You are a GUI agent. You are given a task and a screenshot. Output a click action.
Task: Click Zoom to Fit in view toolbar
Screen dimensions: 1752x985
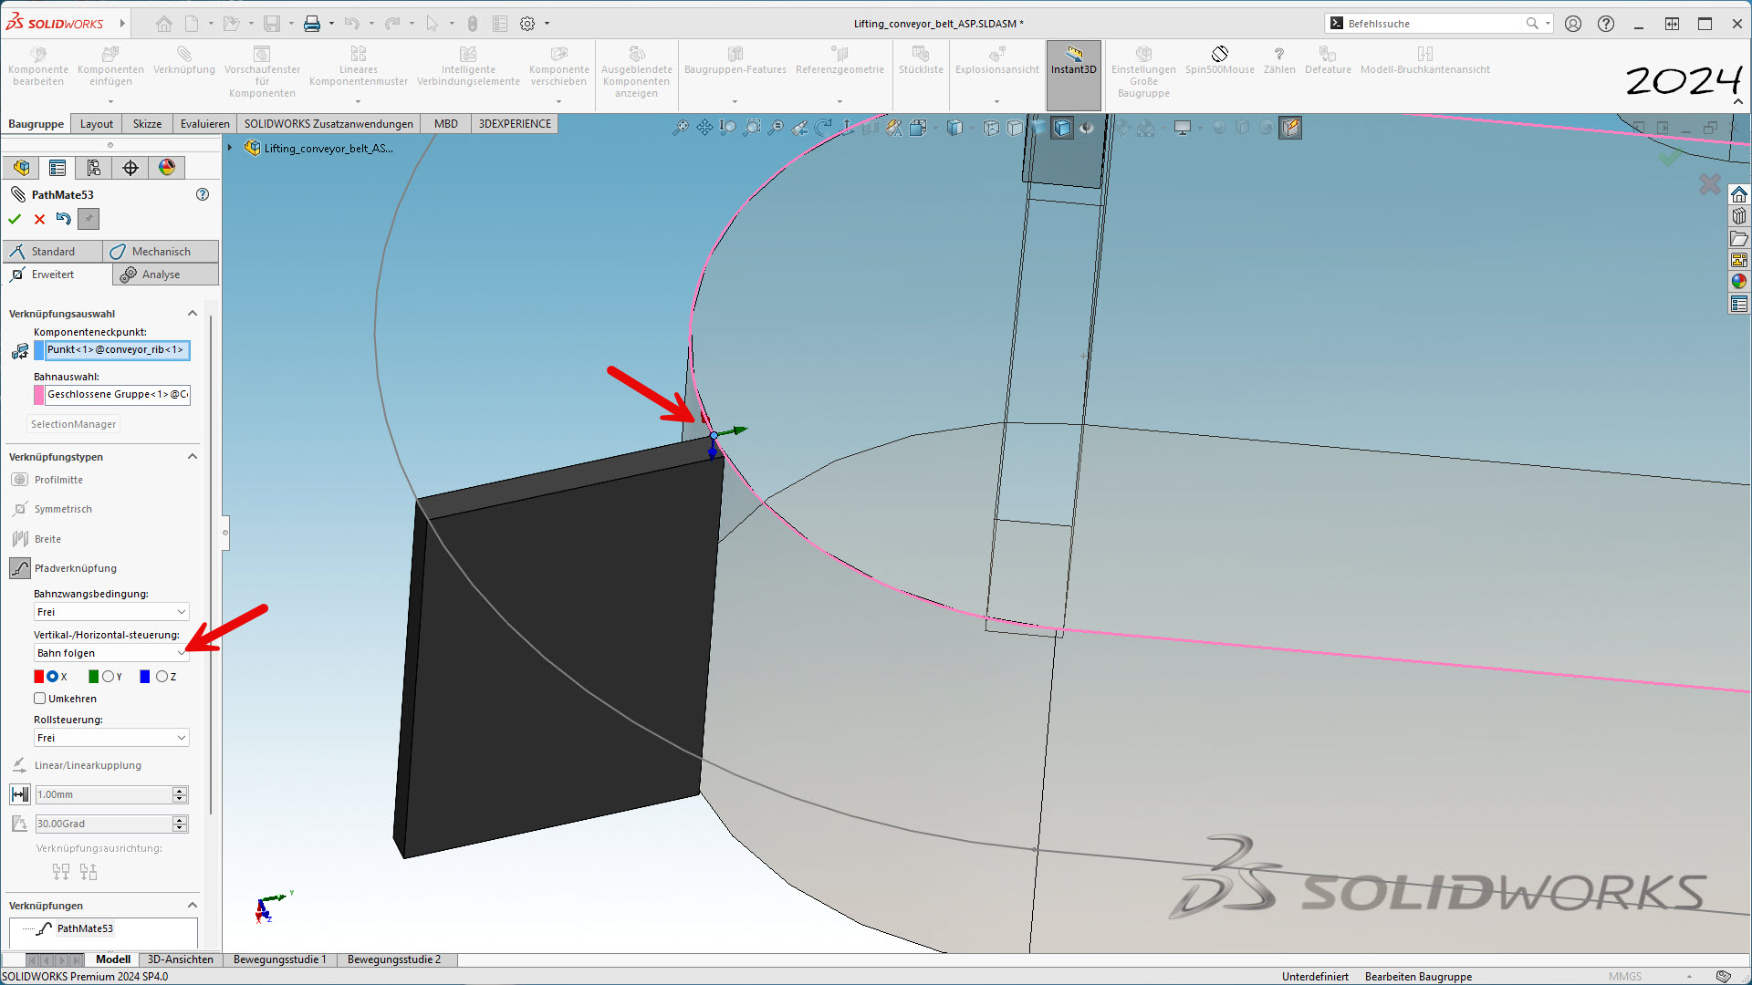point(681,128)
